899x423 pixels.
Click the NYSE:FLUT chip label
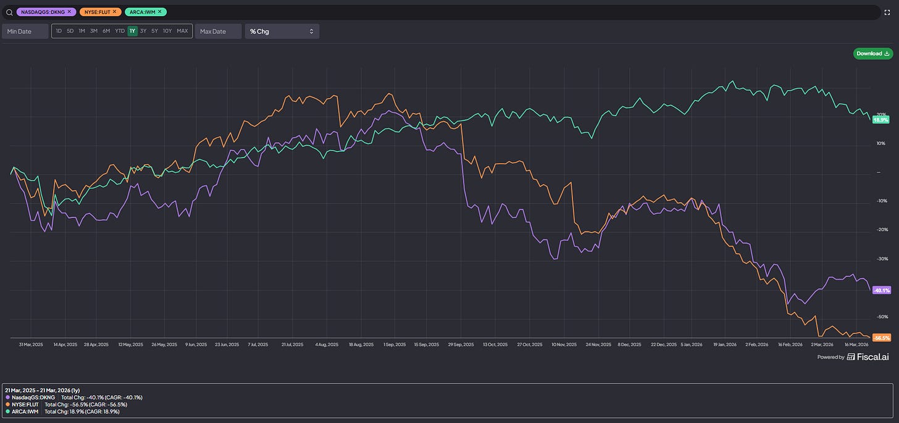pos(97,12)
